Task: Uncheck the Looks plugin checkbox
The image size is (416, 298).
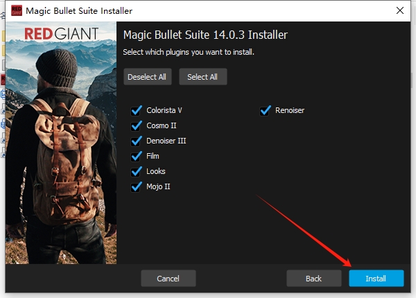Action: 137,172
